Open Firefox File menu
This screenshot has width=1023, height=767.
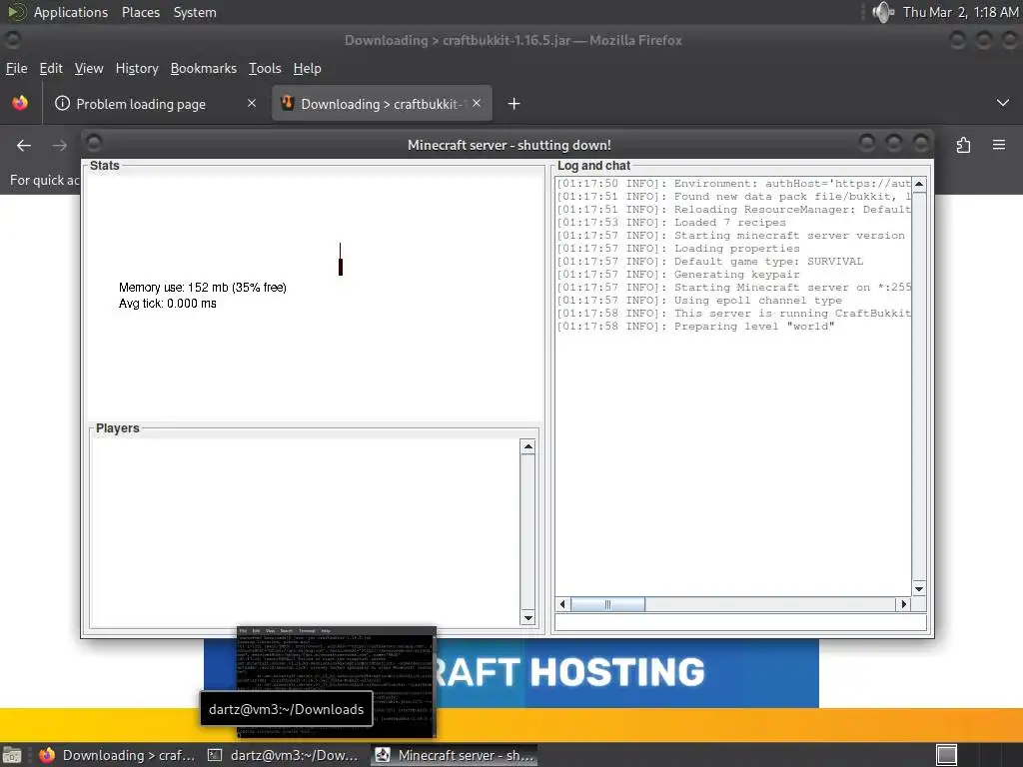[16, 69]
